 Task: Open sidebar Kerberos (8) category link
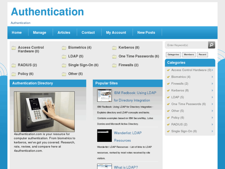point(180,90)
